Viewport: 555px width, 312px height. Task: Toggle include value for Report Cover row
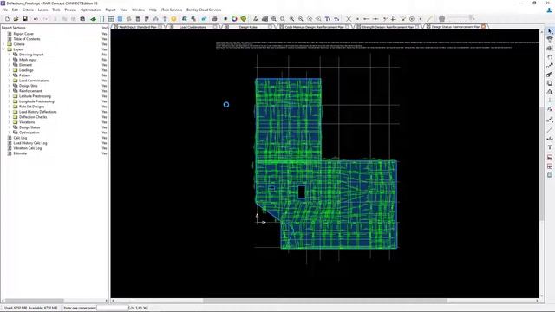(x=104, y=34)
